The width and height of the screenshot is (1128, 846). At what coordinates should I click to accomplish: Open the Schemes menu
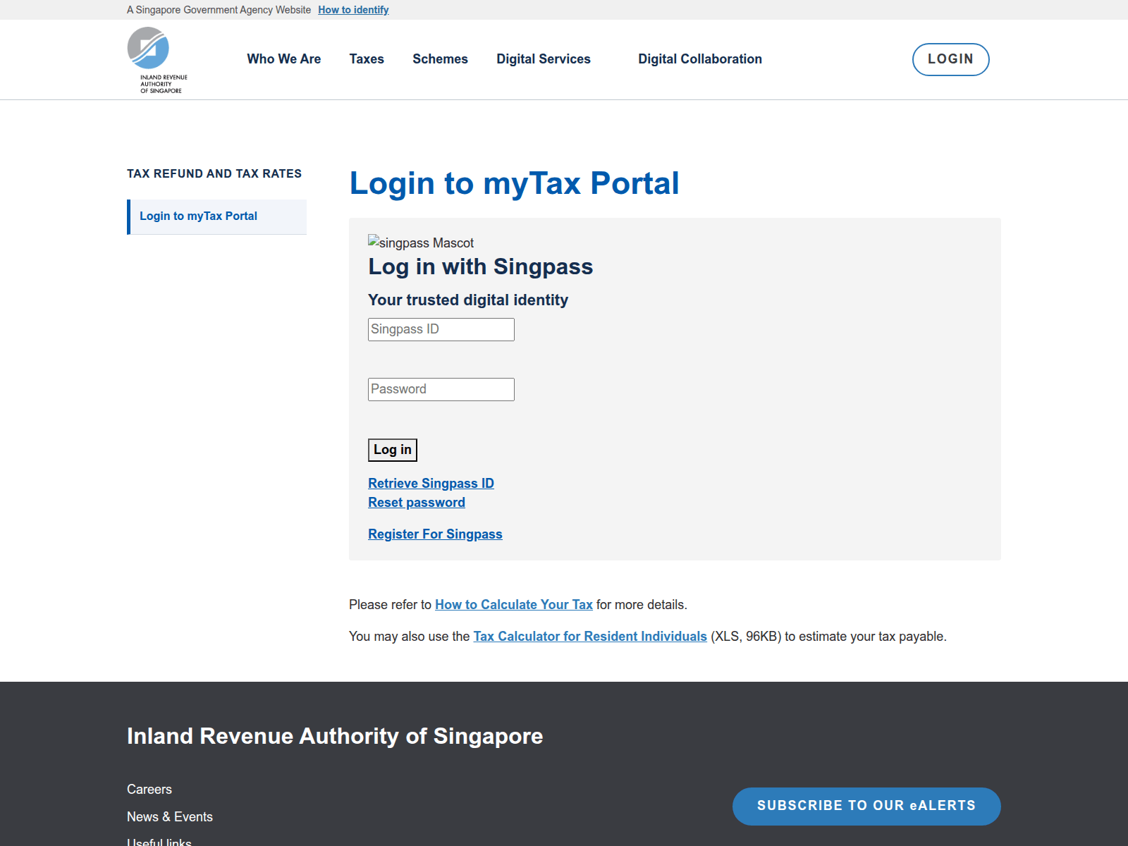pos(440,59)
